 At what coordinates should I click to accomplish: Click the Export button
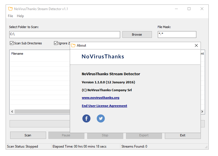click(144, 136)
